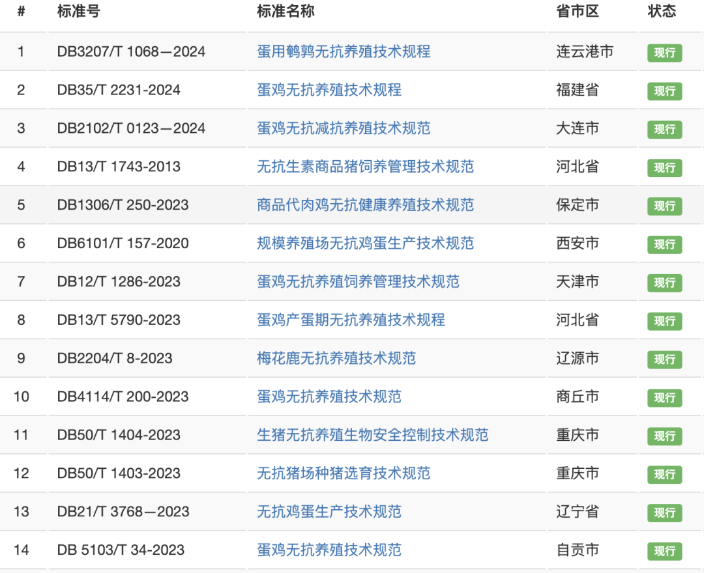View the 梅花鹿无抗养殖技术规范 standard
This screenshot has height=573, width=704.
tap(336, 358)
